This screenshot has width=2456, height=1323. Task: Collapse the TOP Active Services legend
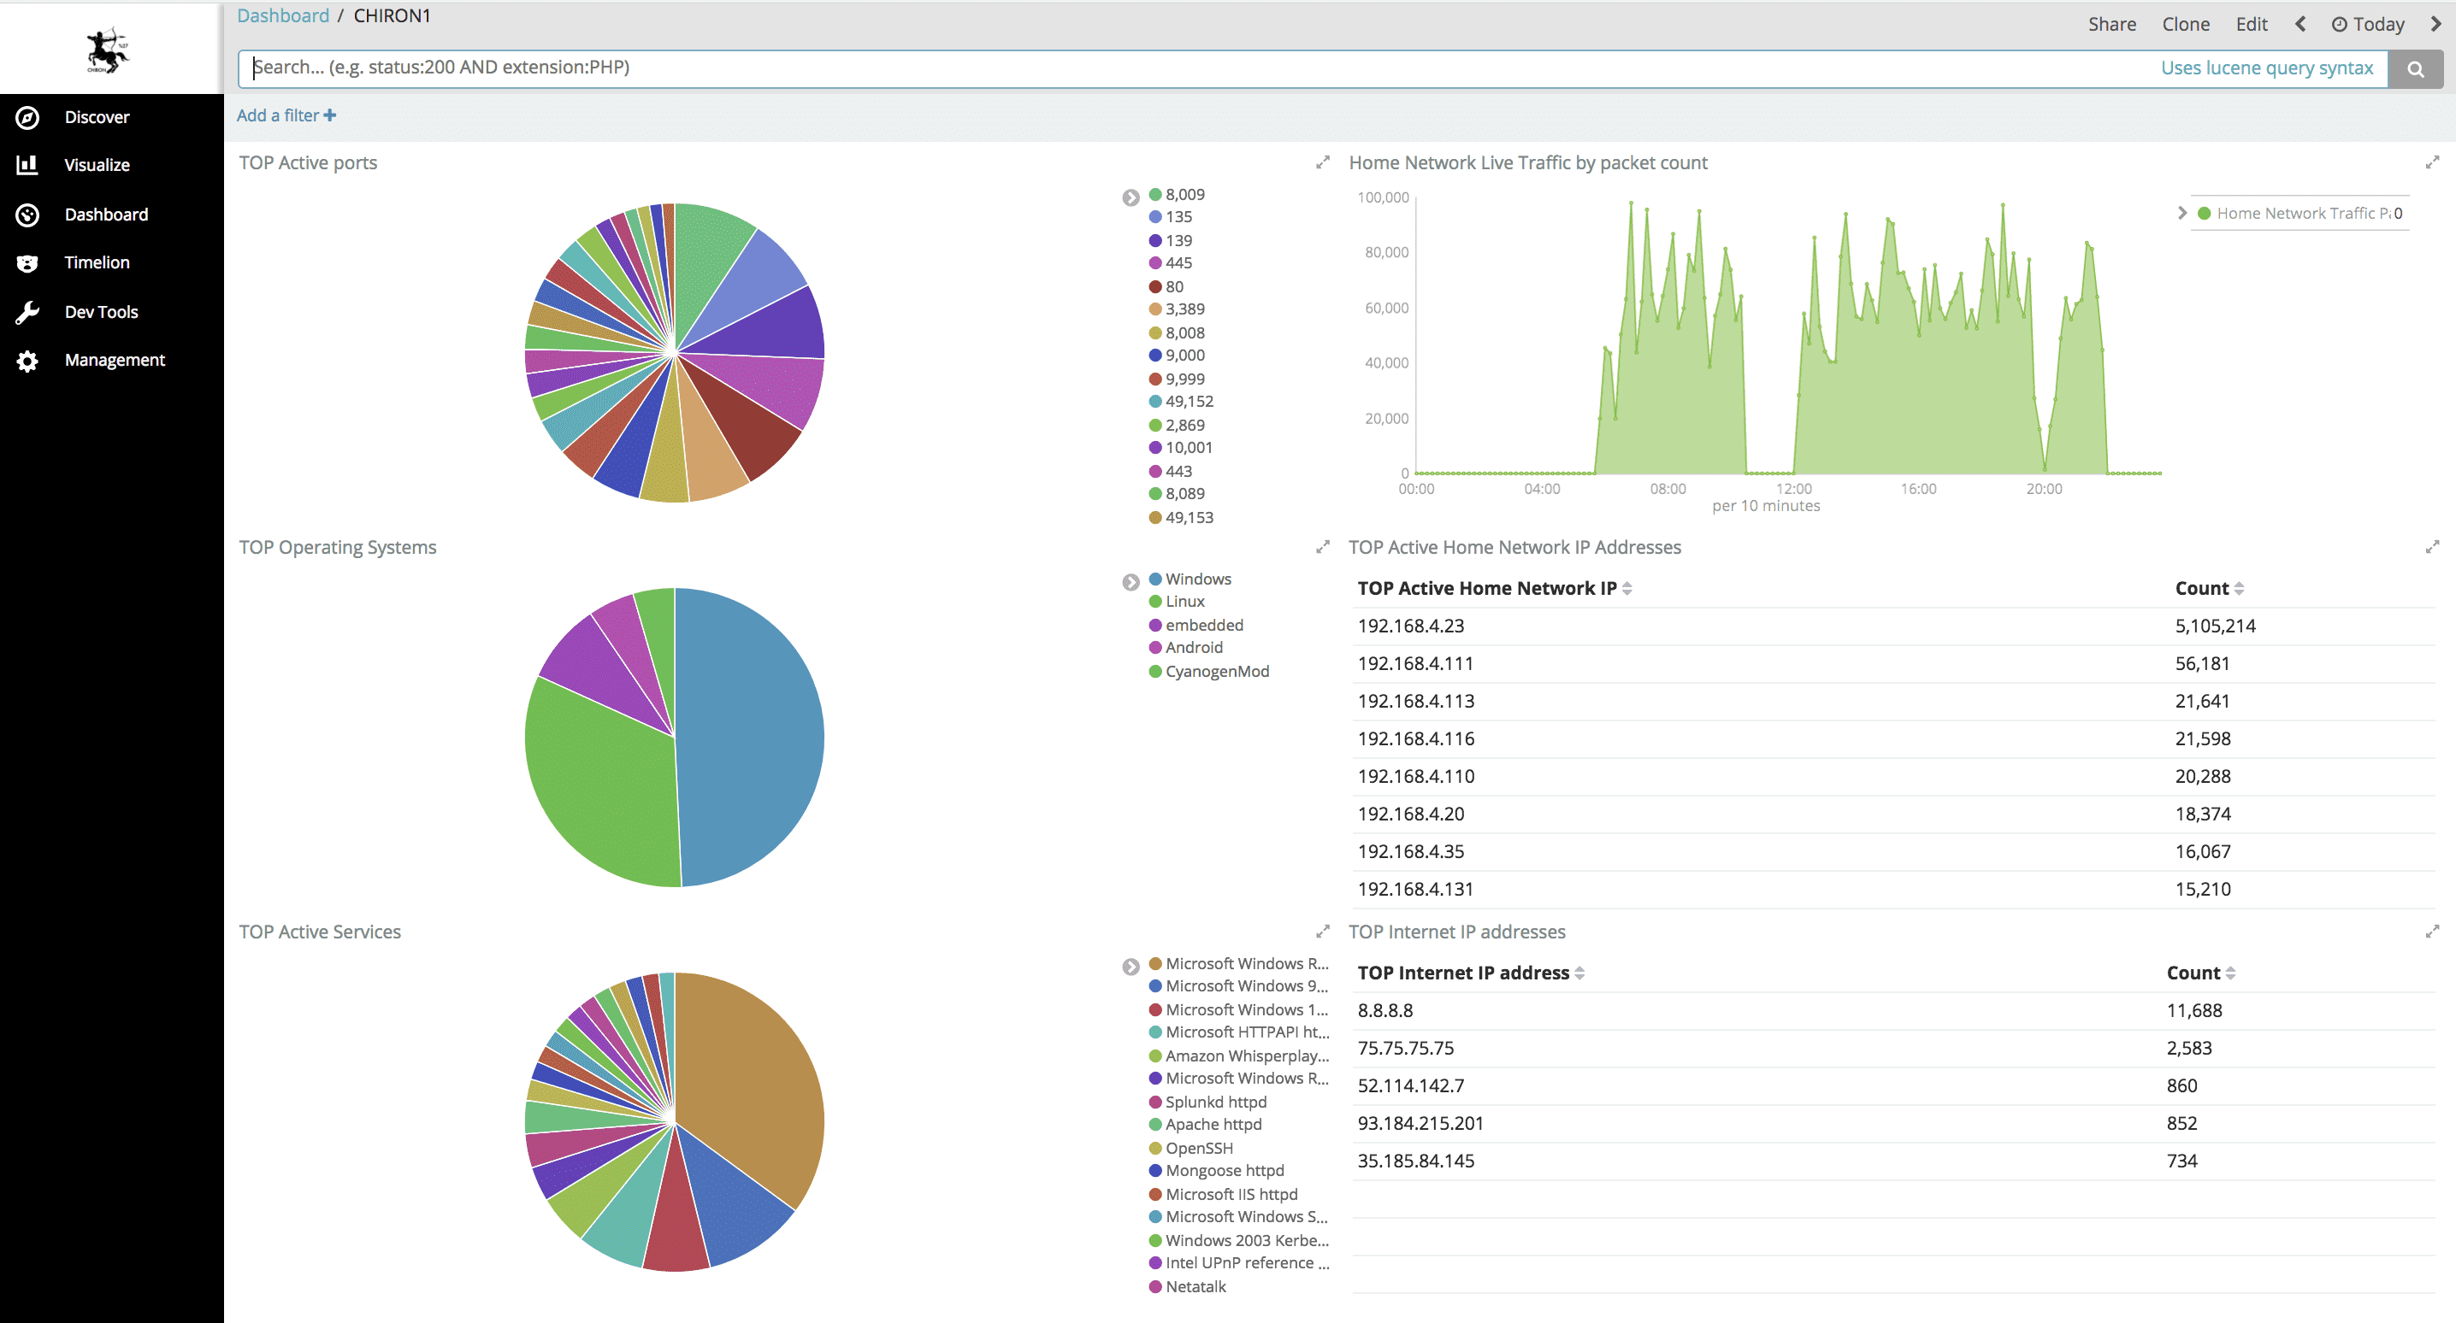(x=1131, y=967)
